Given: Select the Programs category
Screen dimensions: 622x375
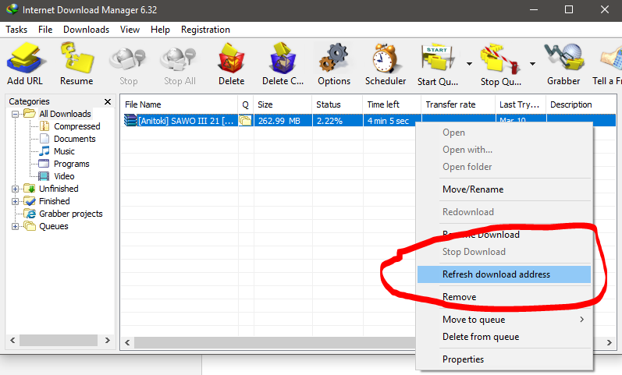Looking at the screenshot, I should pos(71,164).
